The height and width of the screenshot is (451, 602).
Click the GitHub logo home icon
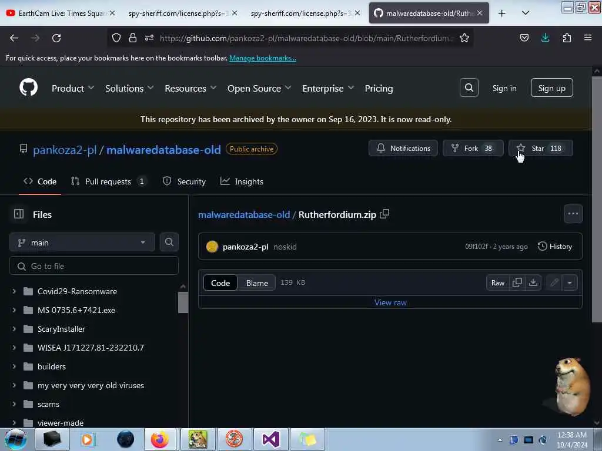[28, 87]
